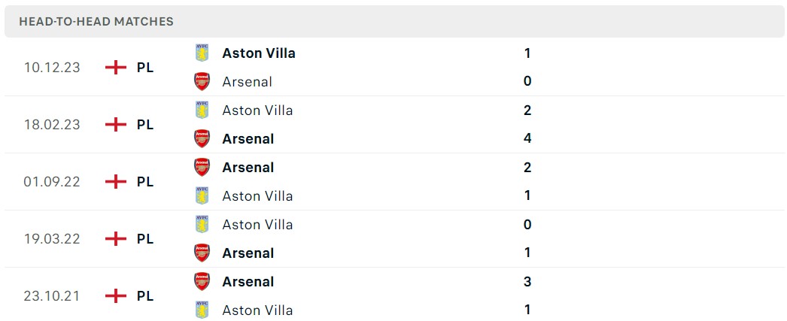
Task: Click England flag beside 23.10.21 date
Action: point(115,295)
